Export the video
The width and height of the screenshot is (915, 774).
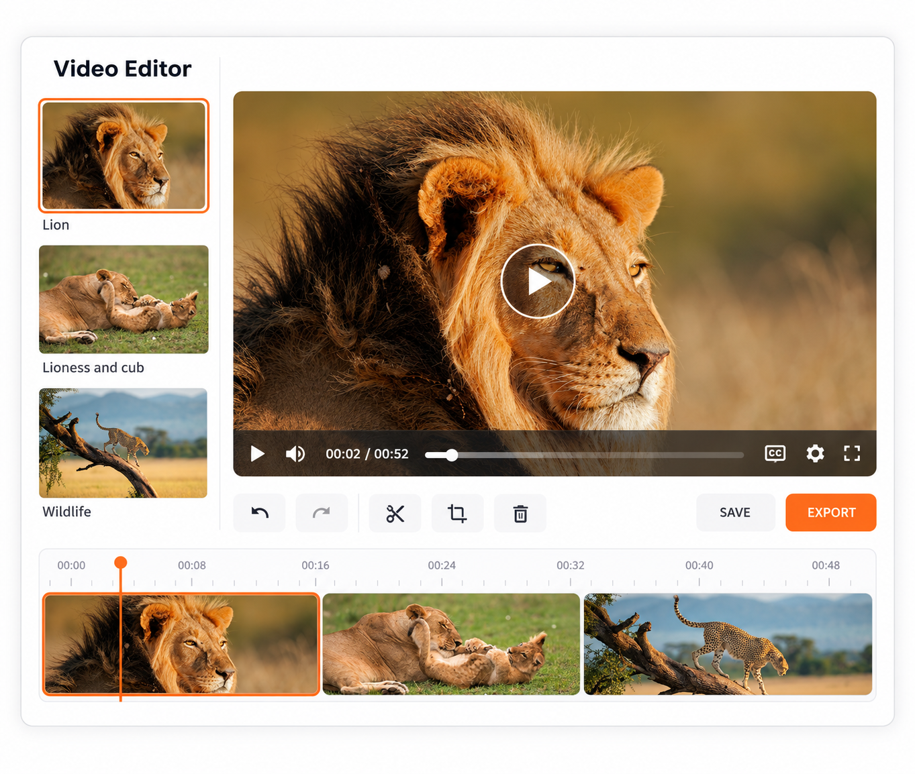coord(831,512)
